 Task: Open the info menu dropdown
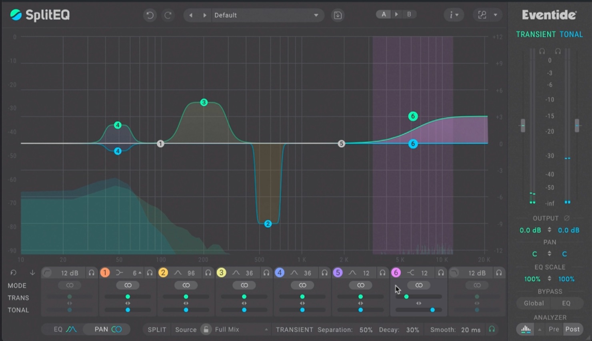coord(454,15)
